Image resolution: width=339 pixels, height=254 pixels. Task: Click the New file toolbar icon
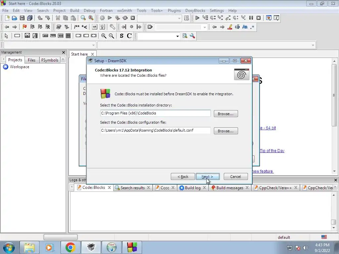pos(7,18)
